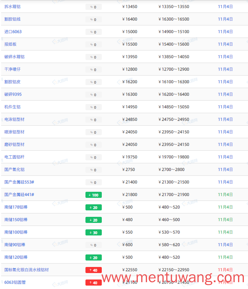The height and width of the screenshot is (289, 248).
Task: Click green down-30 badge for 南储100铝棒
Action: click(93, 232)
